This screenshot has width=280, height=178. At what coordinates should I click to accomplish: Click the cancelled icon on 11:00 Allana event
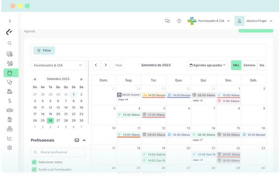coord(219,101)
